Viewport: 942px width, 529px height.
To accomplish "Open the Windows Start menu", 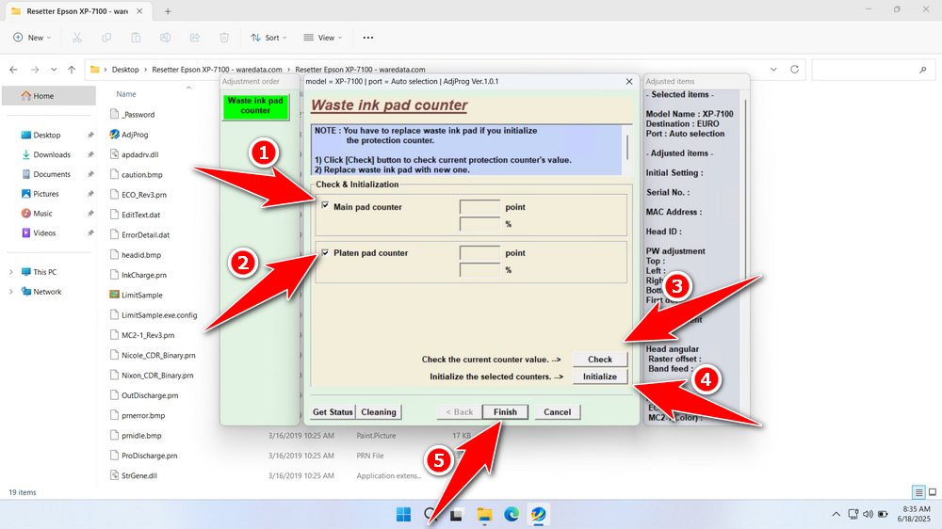I will [404, 515].
